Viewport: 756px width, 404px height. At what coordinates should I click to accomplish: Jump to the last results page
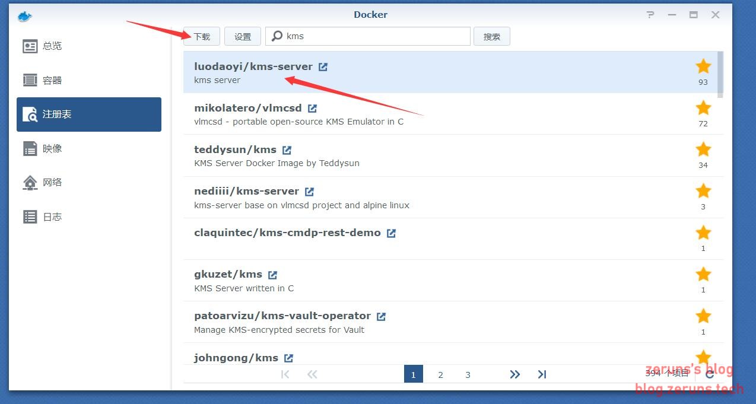542,374
